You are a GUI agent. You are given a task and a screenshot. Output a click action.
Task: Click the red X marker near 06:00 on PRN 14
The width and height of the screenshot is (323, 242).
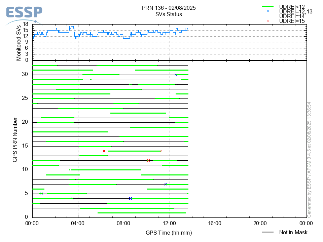click(104, 151)
